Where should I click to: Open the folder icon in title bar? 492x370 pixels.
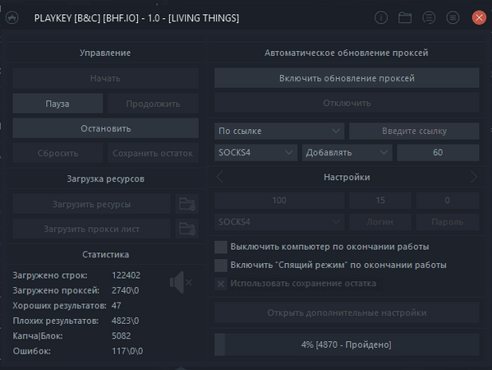click(405, 17)
